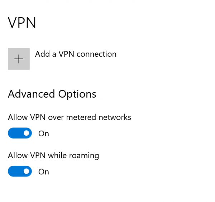Turn off Allow VPN while roaming switch
Image resolution: width=215 pixels, height=202 pixels.
tap(20, 172)
